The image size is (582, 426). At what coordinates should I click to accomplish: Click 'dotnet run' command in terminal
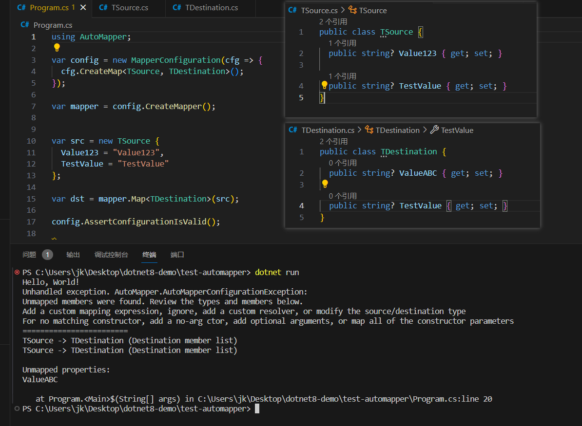point(277,272)
